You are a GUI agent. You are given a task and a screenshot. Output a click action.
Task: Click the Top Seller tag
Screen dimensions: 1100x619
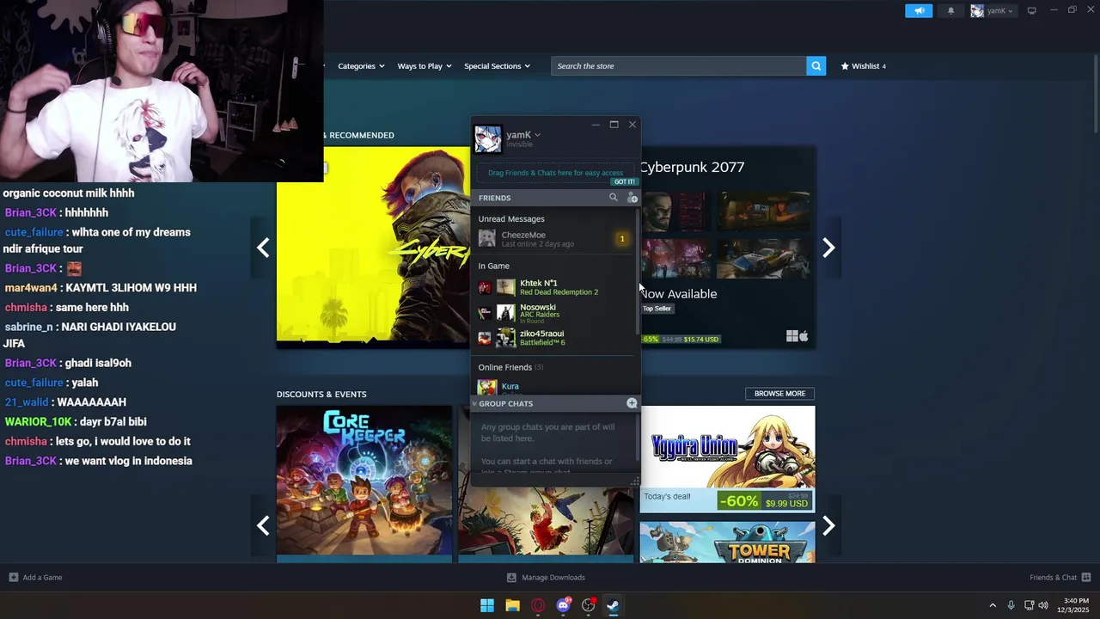[657, 309]
